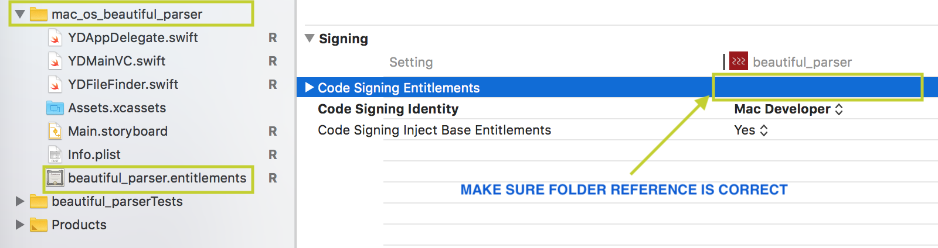Select beautiful_parser.entitlements file name
This screenshot has height=248, width=938.
(x=157, y=178)
